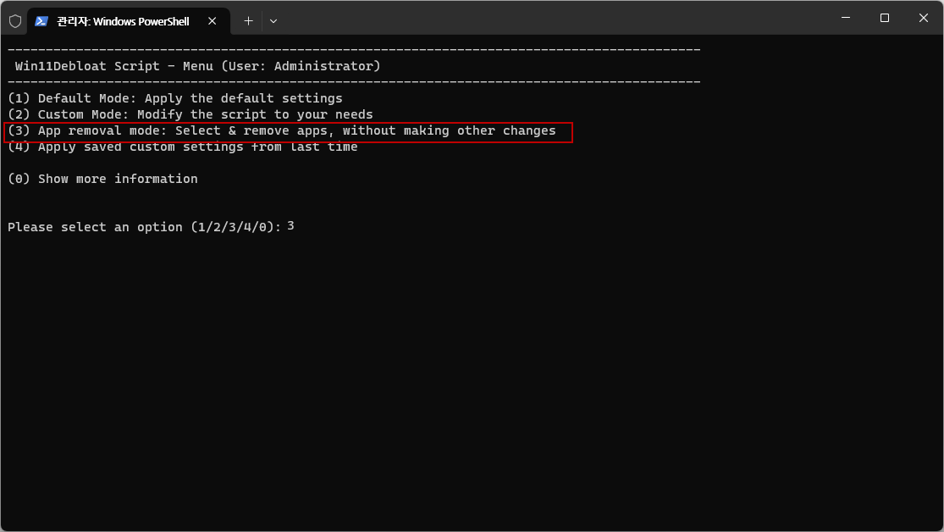Viewport: 944px width, 532px height.
Task: Click the Show more information line
Action: pyautogui.click(x=102, y=179)
